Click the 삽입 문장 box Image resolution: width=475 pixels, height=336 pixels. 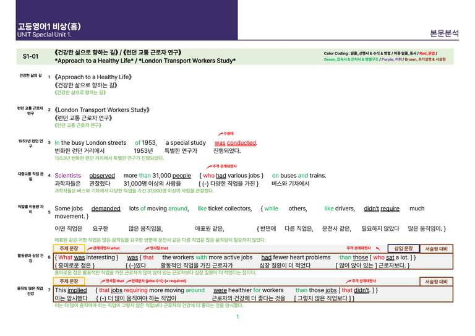[x=403, y=248]
